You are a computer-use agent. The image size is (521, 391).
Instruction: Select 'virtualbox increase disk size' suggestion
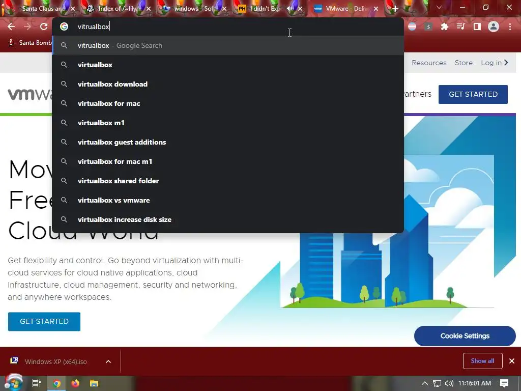(x=228, y=219)
